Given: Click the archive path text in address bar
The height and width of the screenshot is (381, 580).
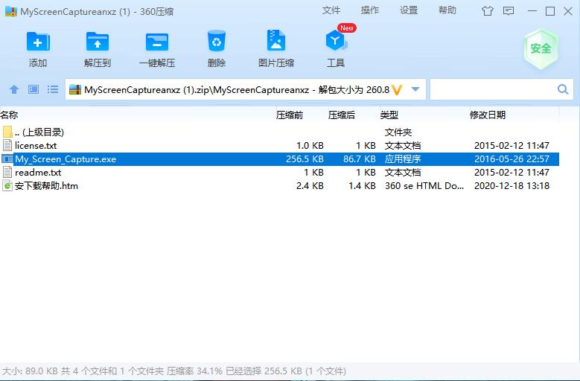Looking at the screenshot, I should (237, 90).
